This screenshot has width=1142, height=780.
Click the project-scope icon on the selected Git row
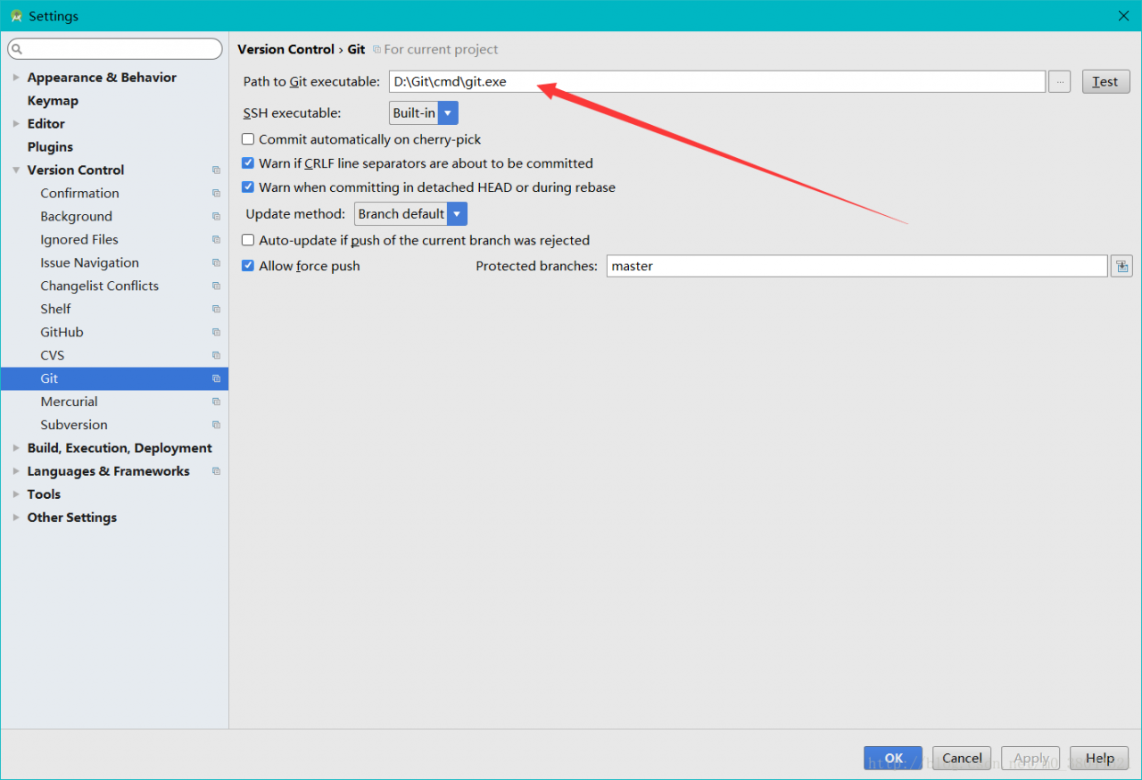[216, 378]
